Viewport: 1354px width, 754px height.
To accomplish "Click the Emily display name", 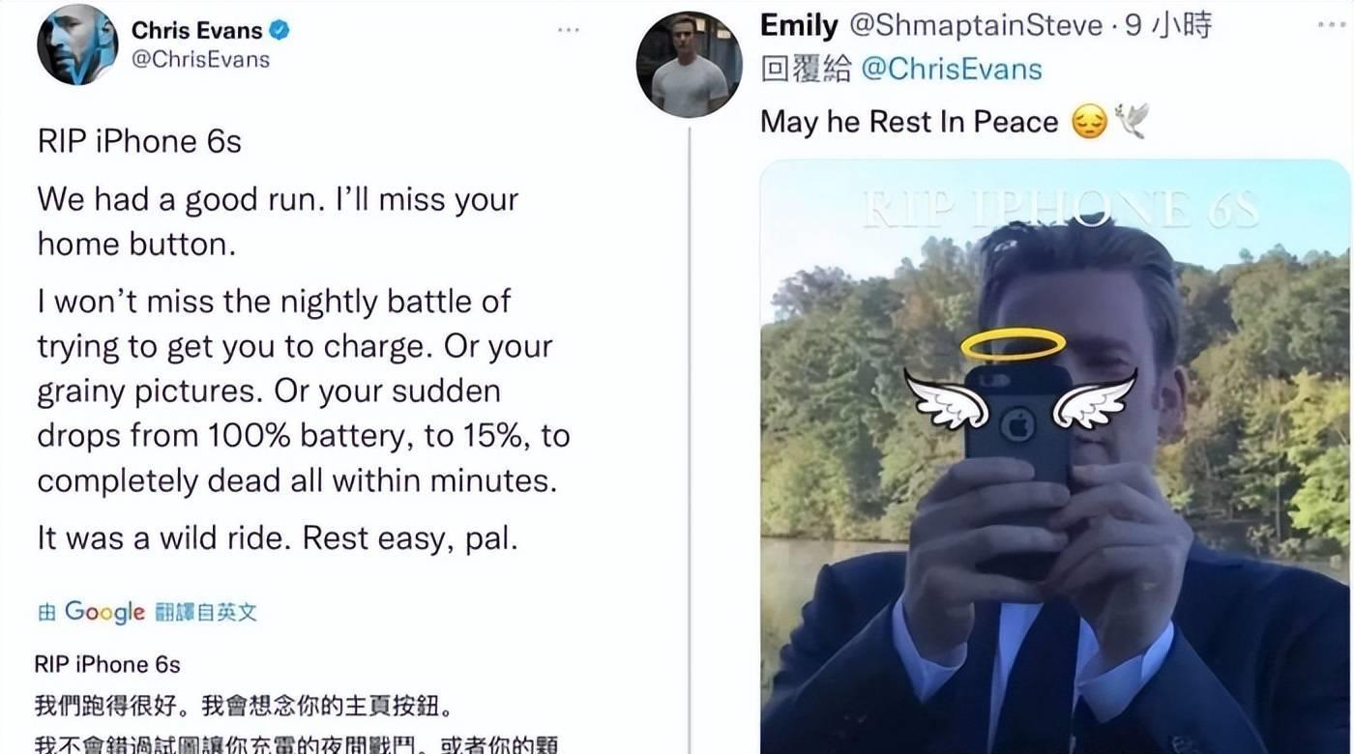I will point(799,25).
